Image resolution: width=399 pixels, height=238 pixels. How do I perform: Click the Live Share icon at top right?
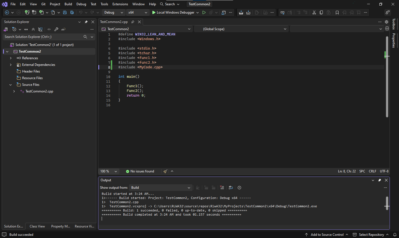388,12
